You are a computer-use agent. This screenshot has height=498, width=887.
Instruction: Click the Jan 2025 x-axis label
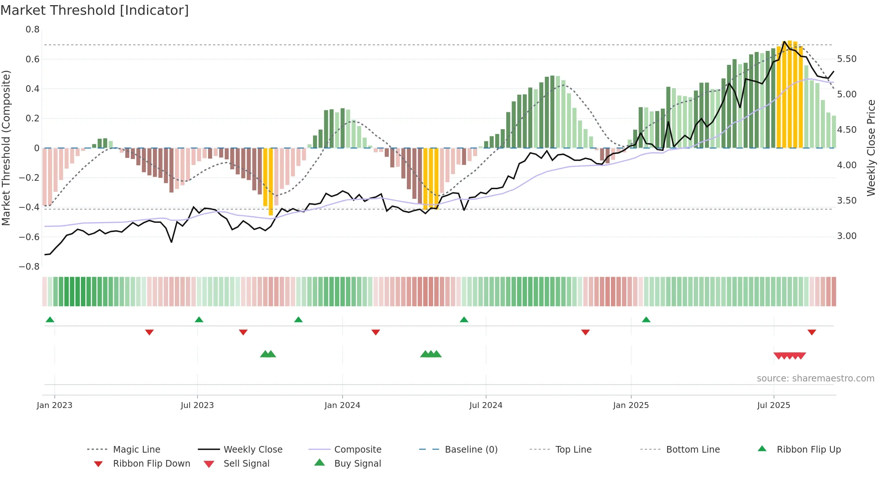(631, 405)
